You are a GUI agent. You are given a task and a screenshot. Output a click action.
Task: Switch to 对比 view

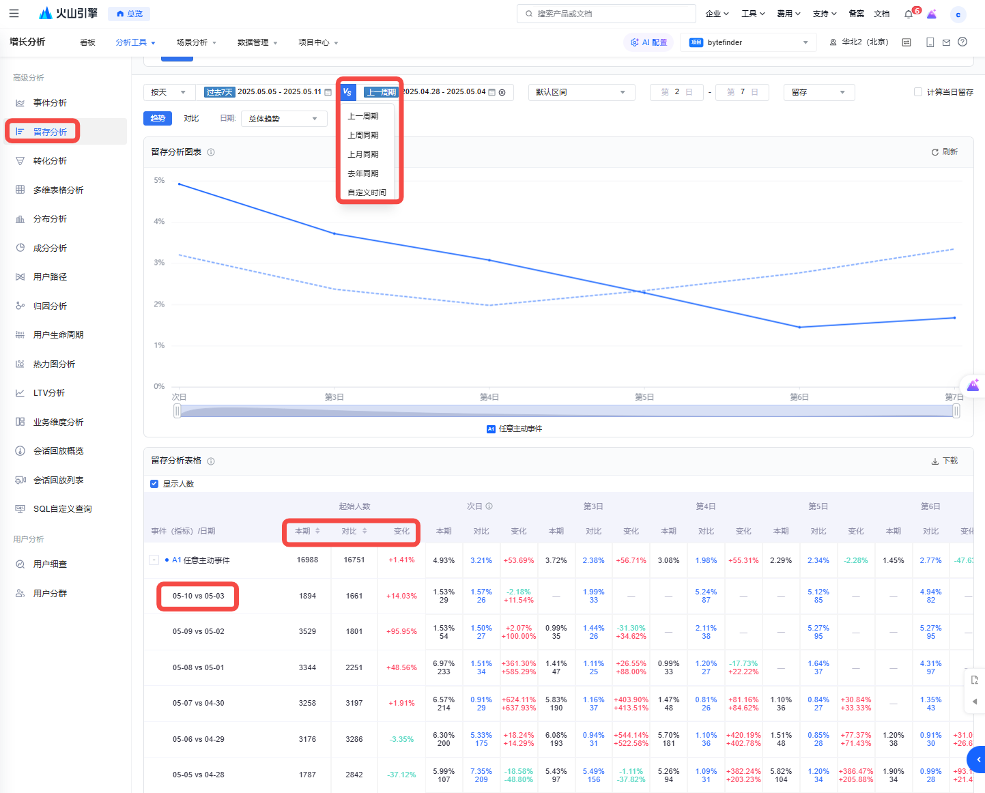[x=191, y=118]
